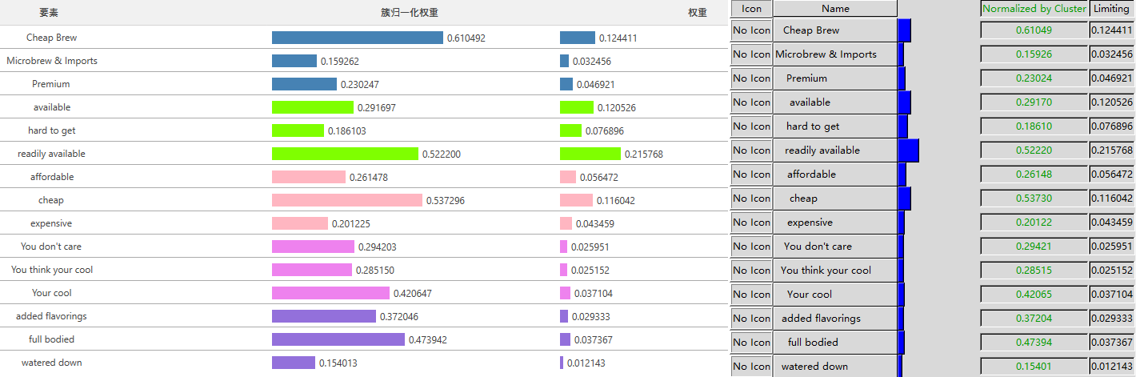Click the steel blue Cheap Brew bar
This screenshot has width=1136, height=377.
pyautogui.click(x=357, y=38)
